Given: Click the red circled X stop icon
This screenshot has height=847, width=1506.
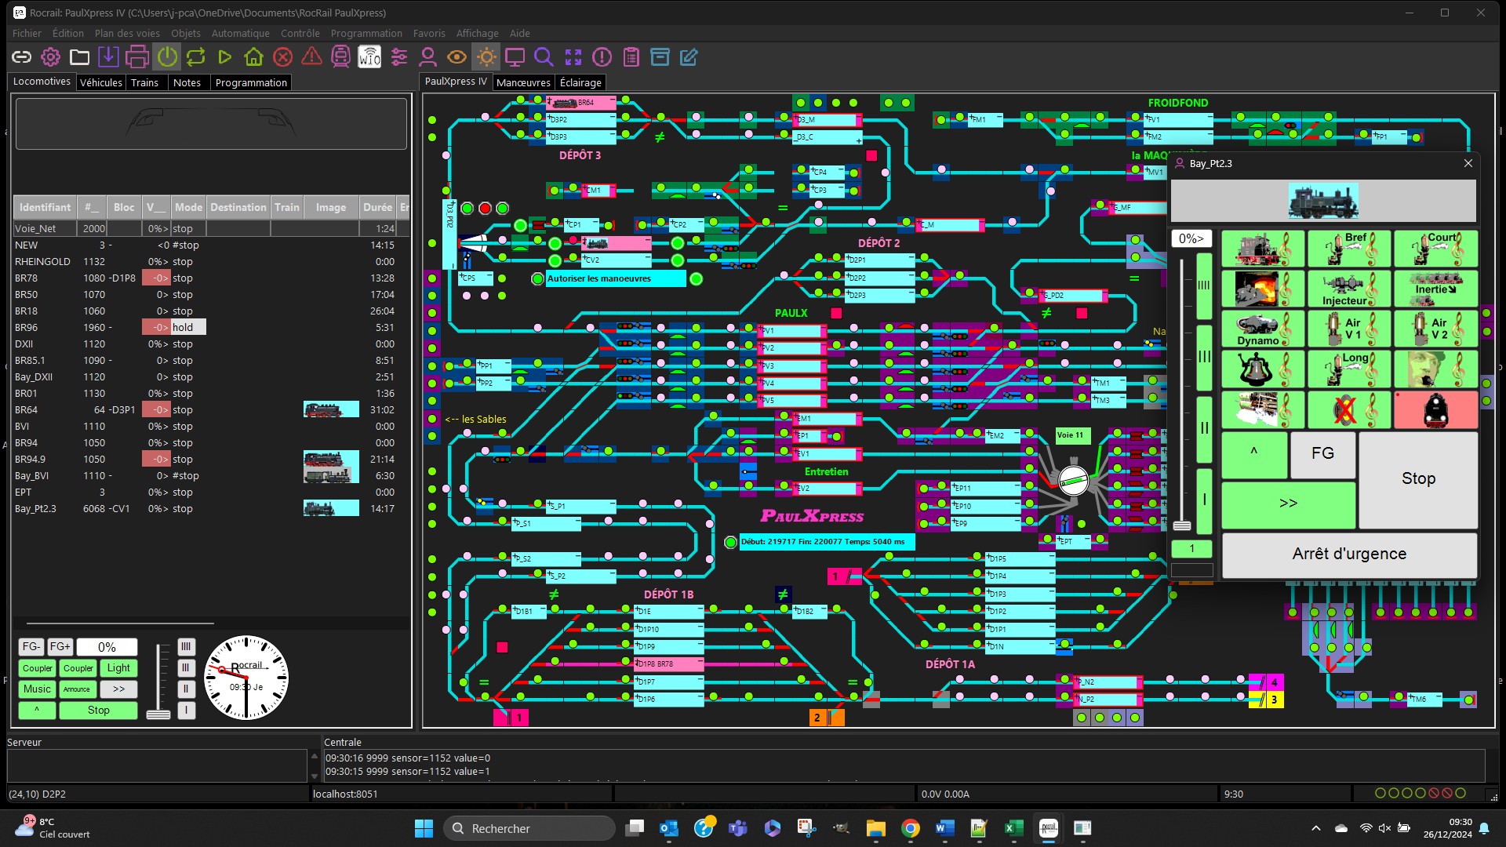Looking at the screenshot, I should [282, 57].
